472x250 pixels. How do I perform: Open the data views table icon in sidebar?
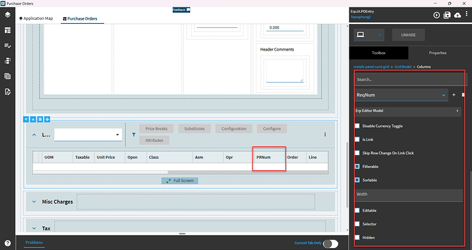pos(8,77)
